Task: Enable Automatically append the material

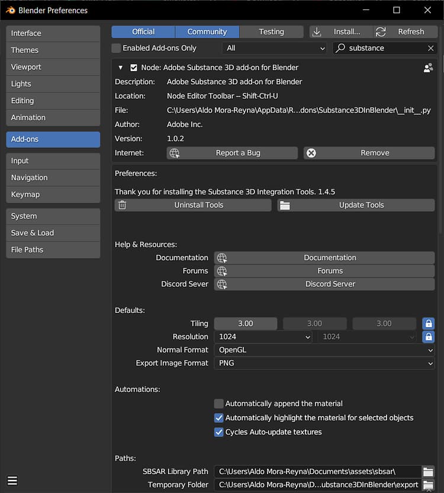Action: 219,404
